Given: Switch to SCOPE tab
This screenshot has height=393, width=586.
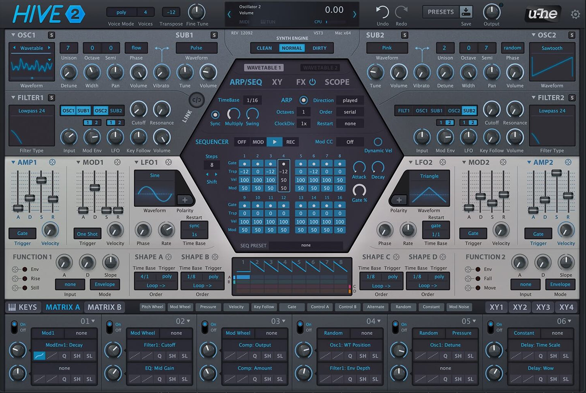Looking at the screenshot, I should click(x=337, y=82).
